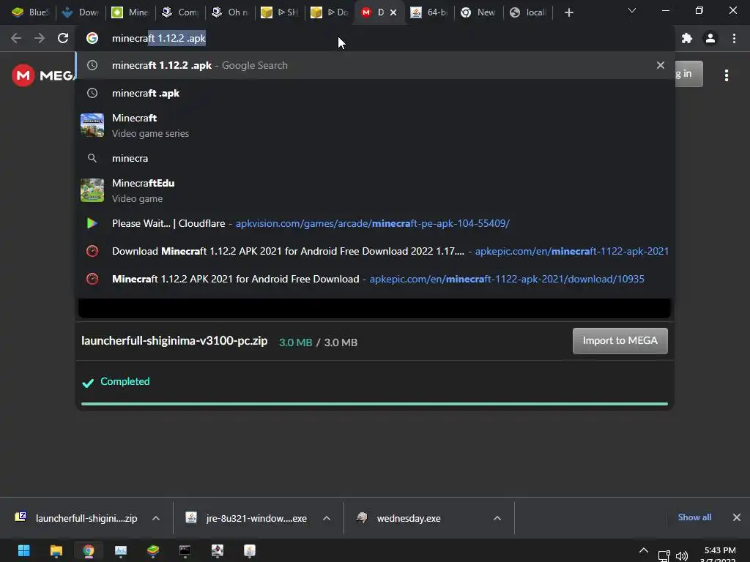Select the 'minecra' search suggestion

(x=375, y=158)
